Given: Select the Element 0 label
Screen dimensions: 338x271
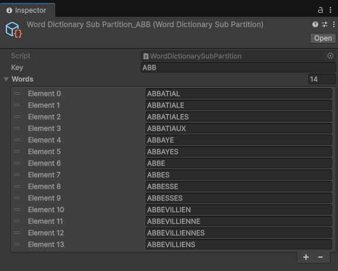Looking at the screenshot, I should [44, 93].
